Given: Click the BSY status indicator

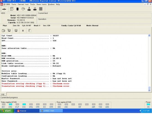Looking at the screenshot, I should pyautogui.click(x=4, y=104).
